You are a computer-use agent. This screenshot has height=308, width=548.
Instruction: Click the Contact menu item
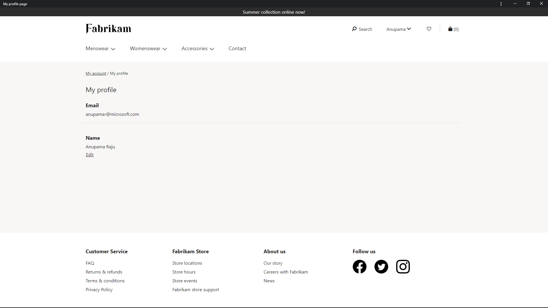pos(237,48)
